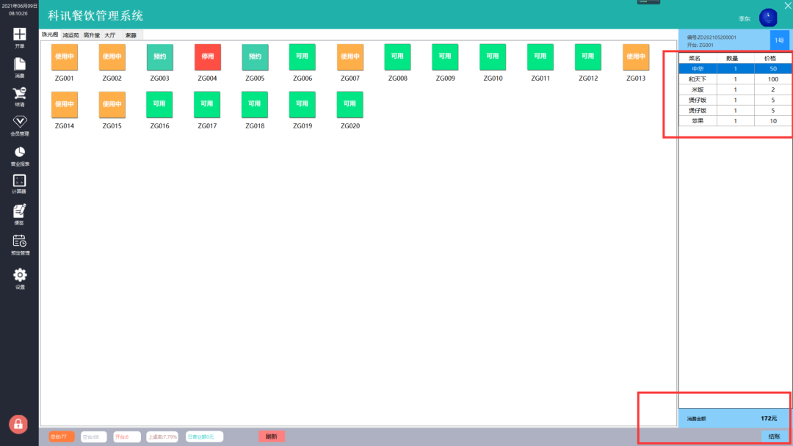Select table ZG002 in-use tile
This screenshot has width=793, height=446.
pyautogui.click(x=112, y=57)
